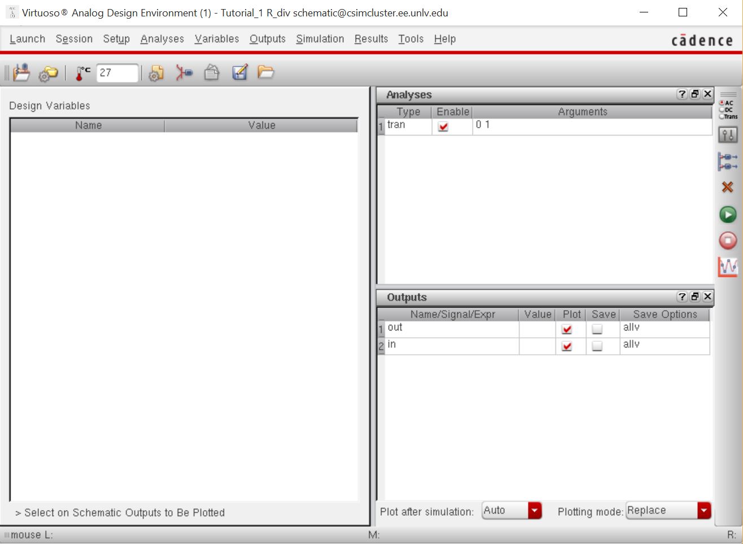Open help for the Outputs panel
The image size is (743, 544).
click(x=682, y=297)
